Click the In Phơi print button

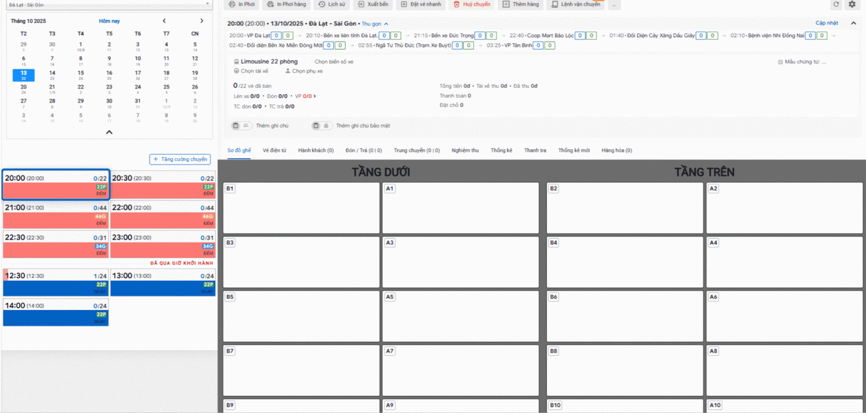click(241, 4)
